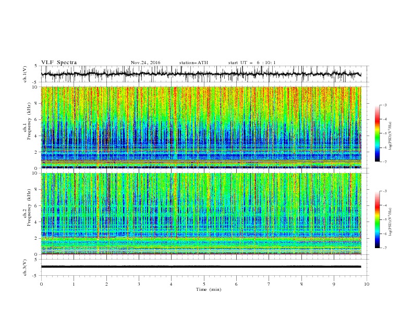The height and width of the screenshot is (319, 413).
Task: Click the ch.3 flat voltage trace
Action: (201, 267)
